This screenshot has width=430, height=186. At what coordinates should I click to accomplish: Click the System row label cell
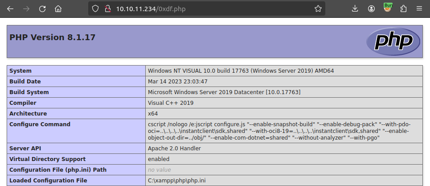click(x=76, y=71)
